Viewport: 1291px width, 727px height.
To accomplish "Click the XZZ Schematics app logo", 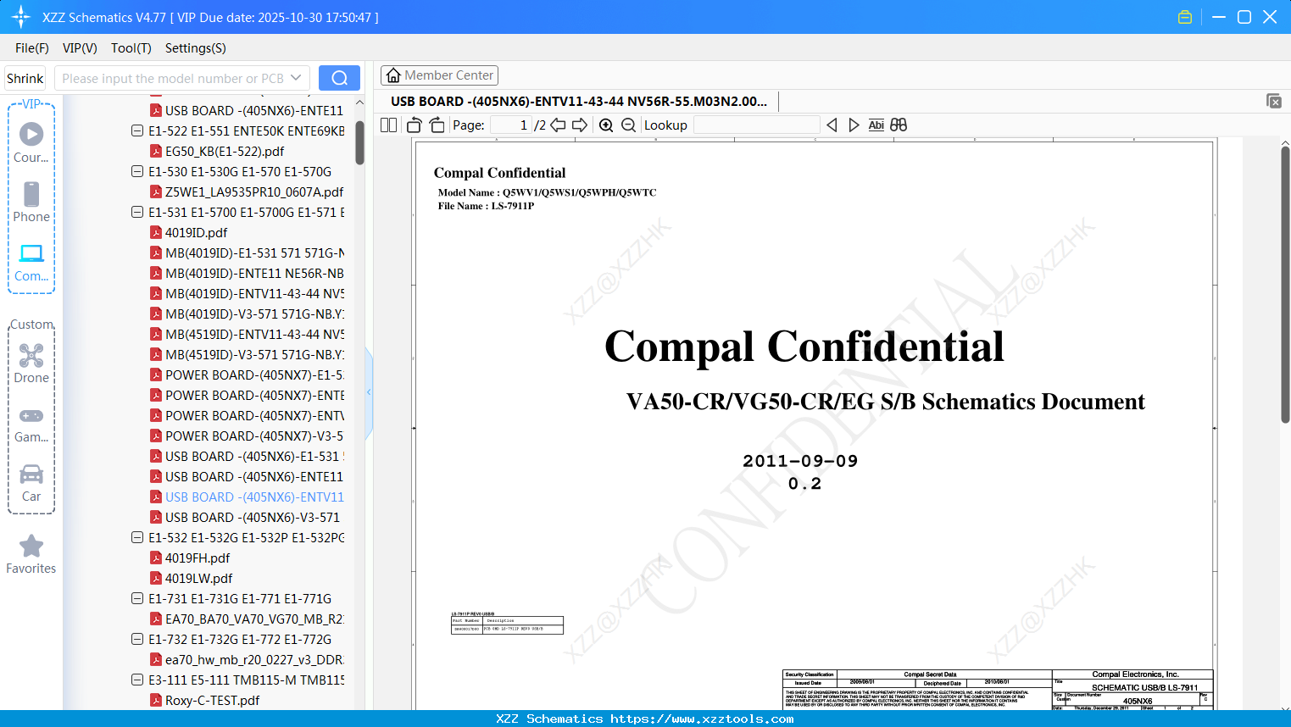I will click(21, 17).
